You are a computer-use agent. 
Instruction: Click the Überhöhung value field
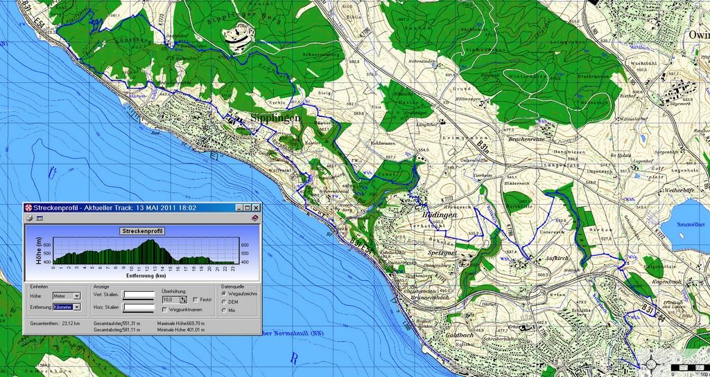pyautogui.click(x=170, y=300)
